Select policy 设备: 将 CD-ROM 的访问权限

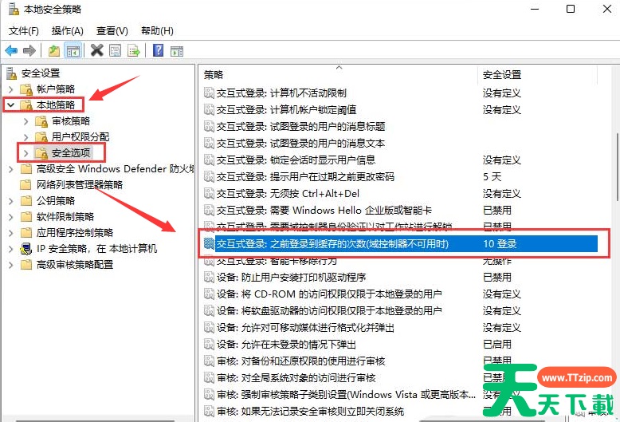coord(329,294)
